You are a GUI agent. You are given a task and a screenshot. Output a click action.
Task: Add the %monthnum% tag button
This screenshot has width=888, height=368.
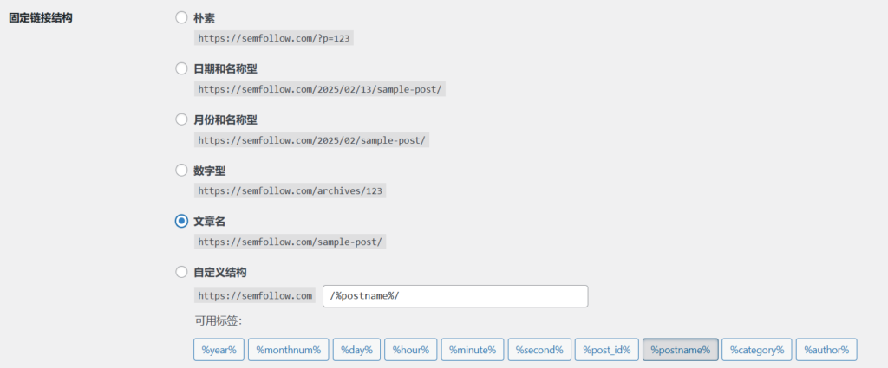(x=289, y=350)
